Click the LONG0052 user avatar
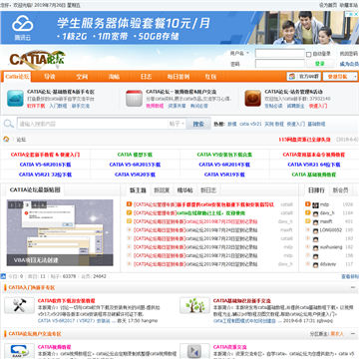 315,230
